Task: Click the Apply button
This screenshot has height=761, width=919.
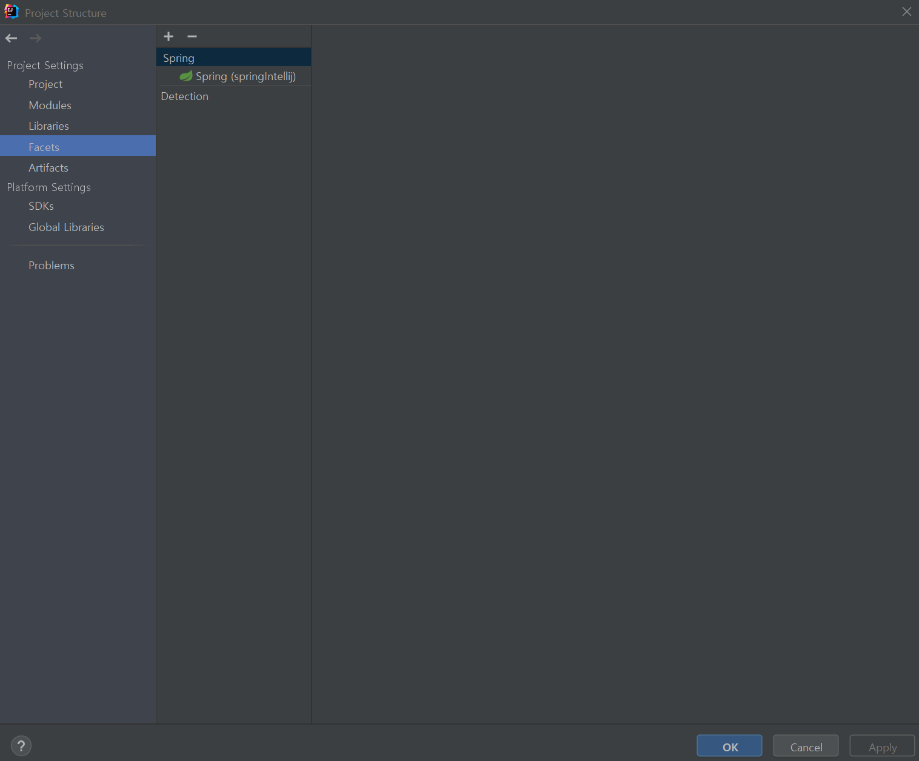Action: 882,746
